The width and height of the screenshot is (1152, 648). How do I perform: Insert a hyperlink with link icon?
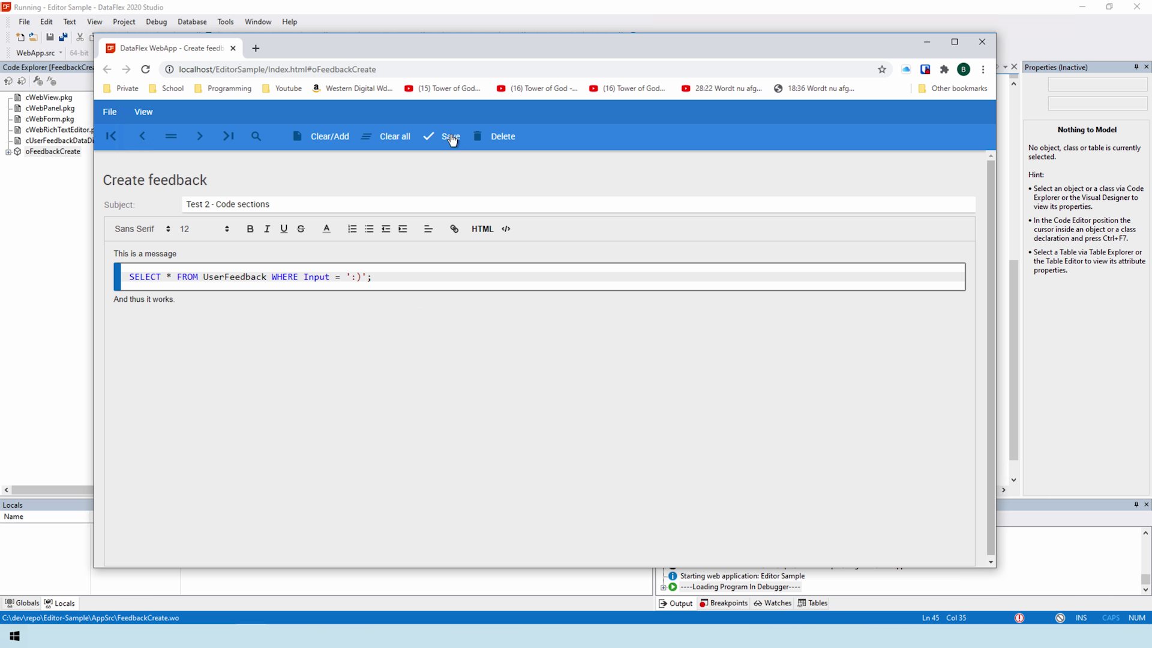[x=454, y=229]
